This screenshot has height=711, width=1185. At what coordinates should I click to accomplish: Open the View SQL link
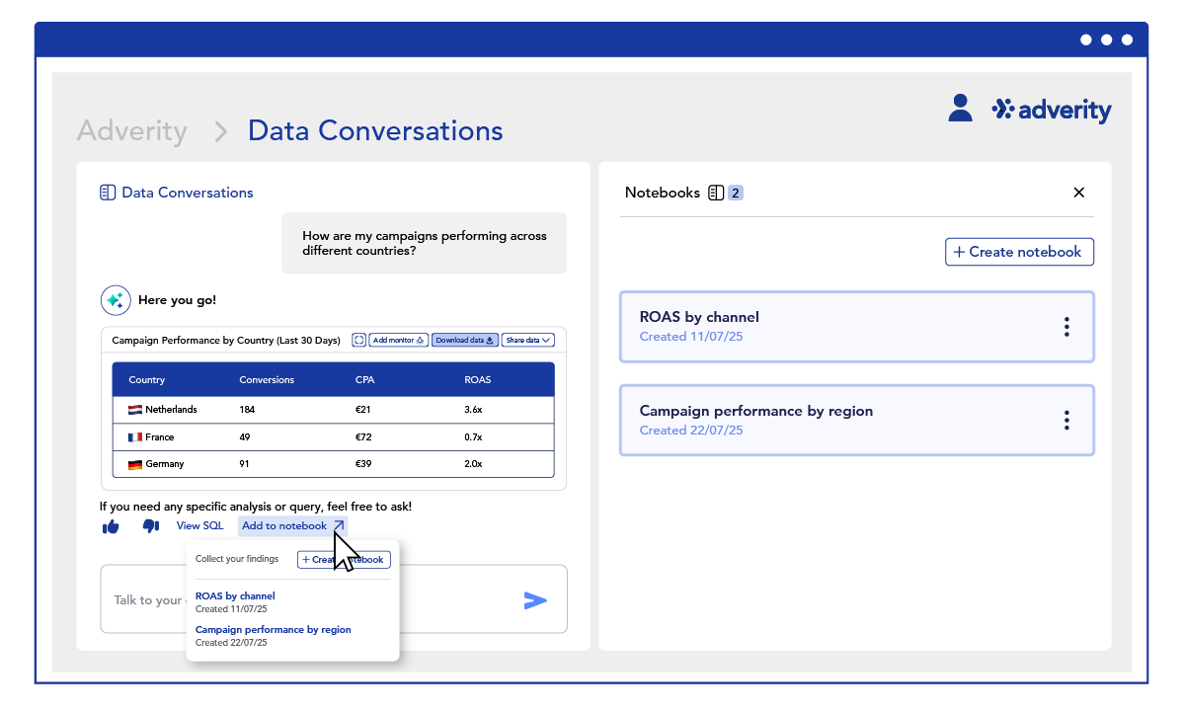(200, 526)
